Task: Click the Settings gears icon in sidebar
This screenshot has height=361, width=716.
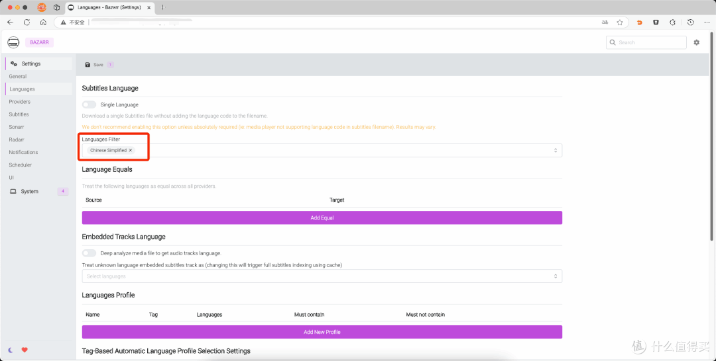Action: (14, 63)
